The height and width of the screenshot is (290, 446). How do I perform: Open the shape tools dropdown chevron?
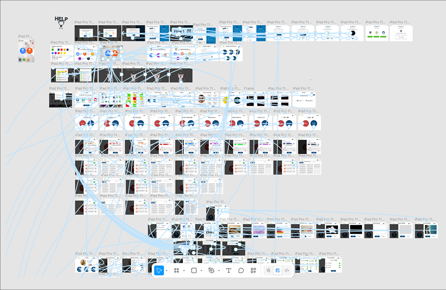(201, 271)
